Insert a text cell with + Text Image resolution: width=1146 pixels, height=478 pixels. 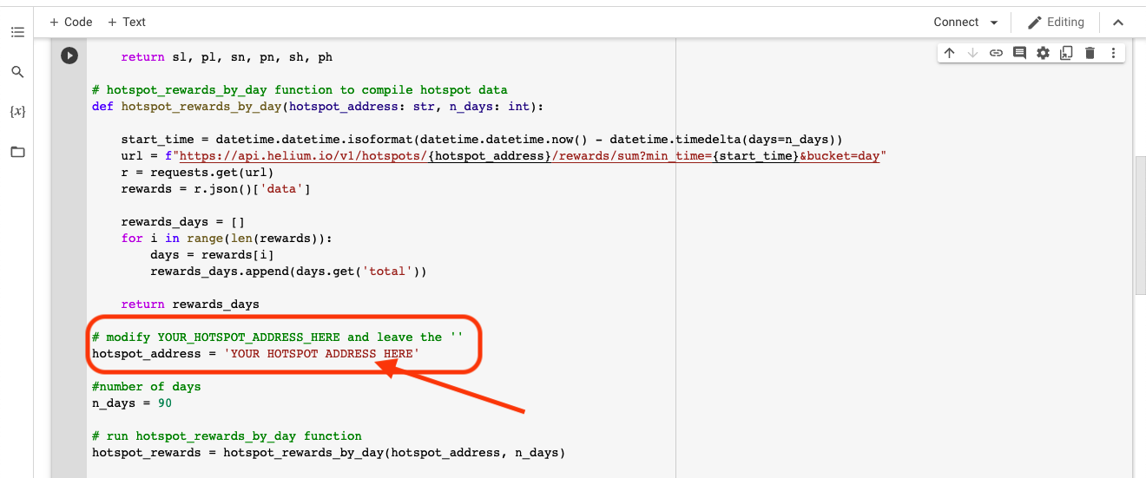tap(127, 22)
